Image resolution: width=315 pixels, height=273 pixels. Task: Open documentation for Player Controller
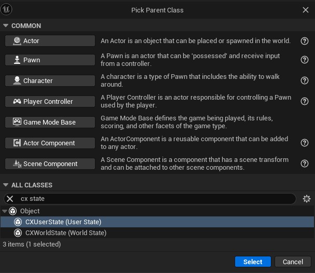click(x=305, y=101)
